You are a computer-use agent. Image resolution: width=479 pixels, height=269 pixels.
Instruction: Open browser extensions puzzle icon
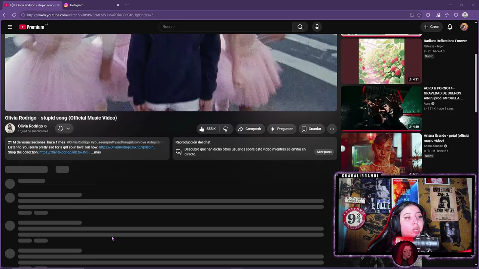point(428,15)
